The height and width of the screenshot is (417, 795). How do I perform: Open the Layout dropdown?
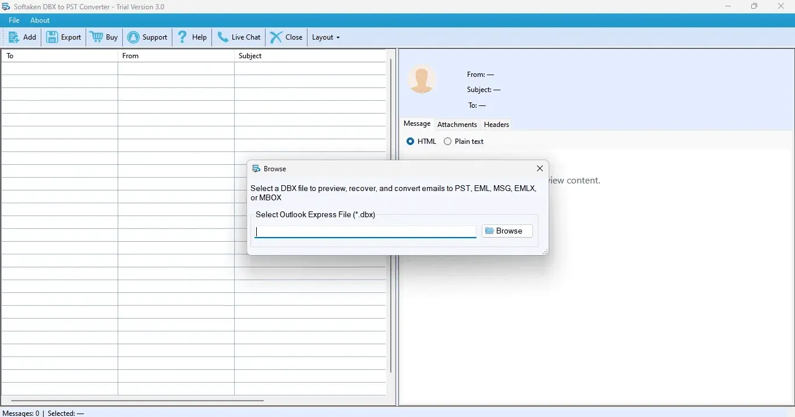(x=326, y=37)
